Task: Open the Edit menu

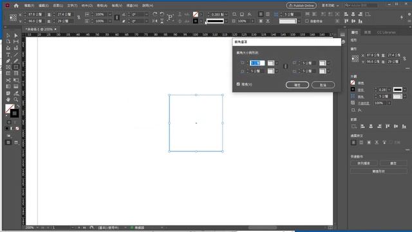Action: [44, 6]
